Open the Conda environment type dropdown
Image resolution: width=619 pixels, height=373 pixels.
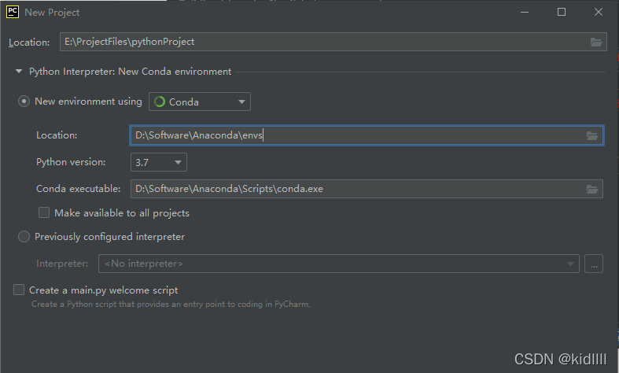[x=199, y=102]
